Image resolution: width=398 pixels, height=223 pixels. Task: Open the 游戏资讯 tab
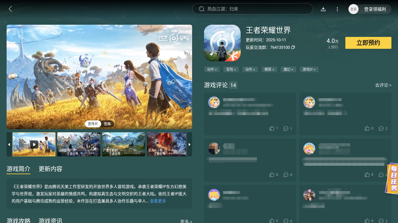(x=50, y=220)
